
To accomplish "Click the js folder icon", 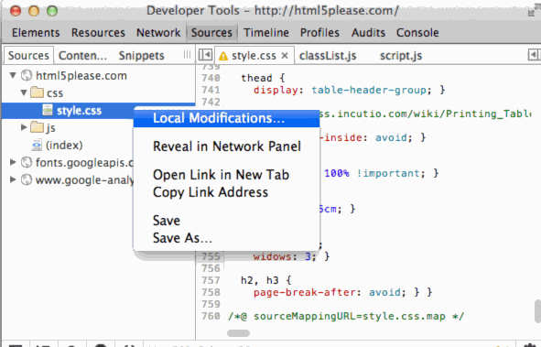I will [x=37, y=127].
